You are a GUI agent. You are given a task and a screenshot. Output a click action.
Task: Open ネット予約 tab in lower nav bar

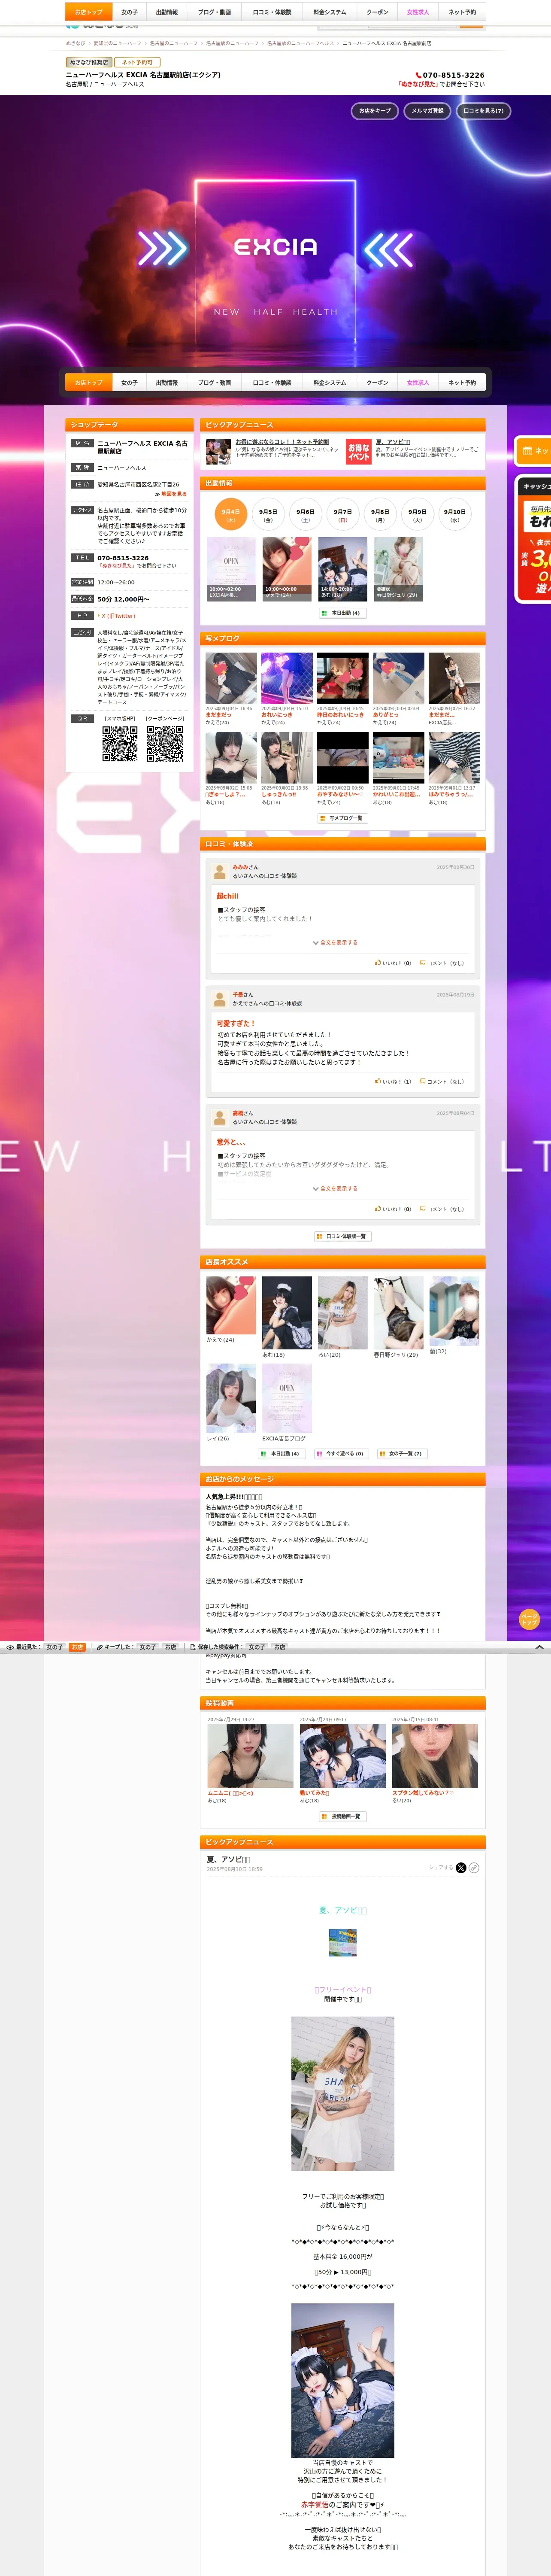[x=462, y=382]
